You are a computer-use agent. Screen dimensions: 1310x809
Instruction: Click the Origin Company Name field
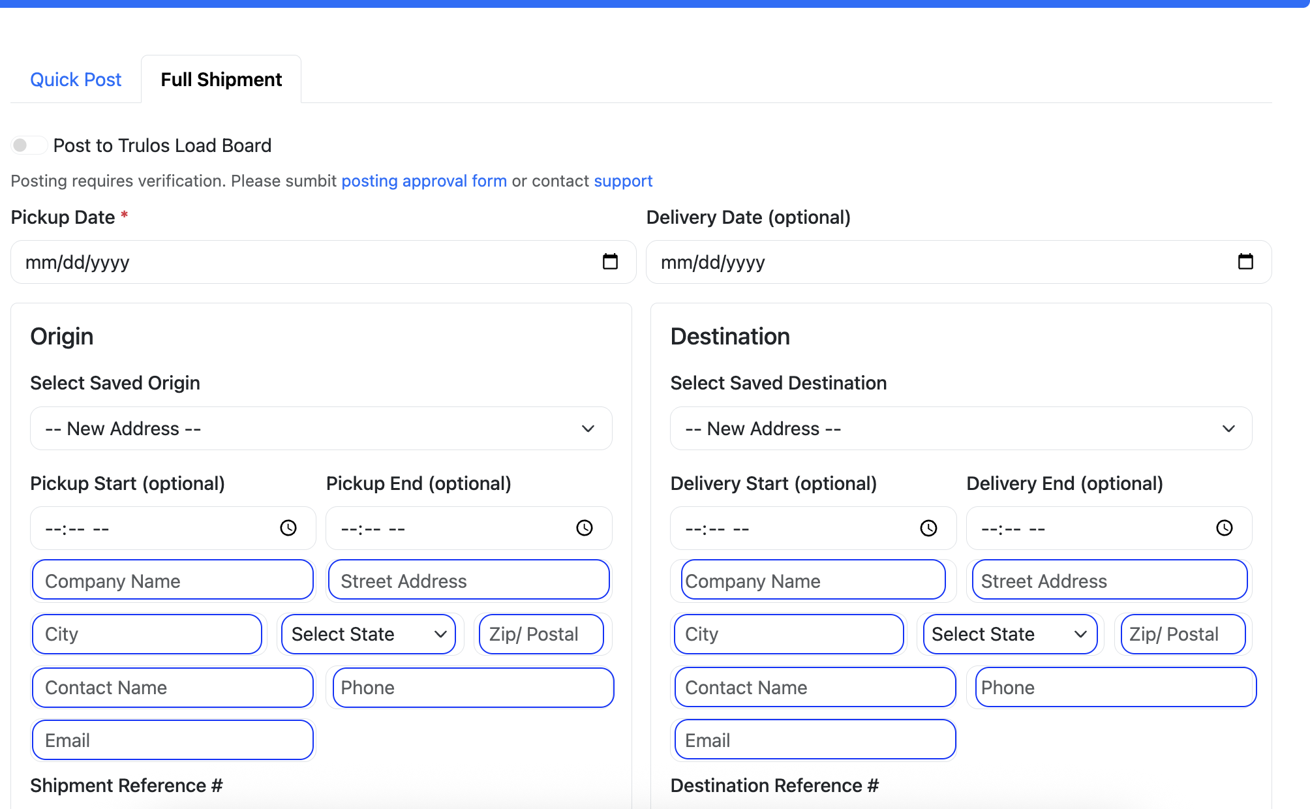[172, 580]
